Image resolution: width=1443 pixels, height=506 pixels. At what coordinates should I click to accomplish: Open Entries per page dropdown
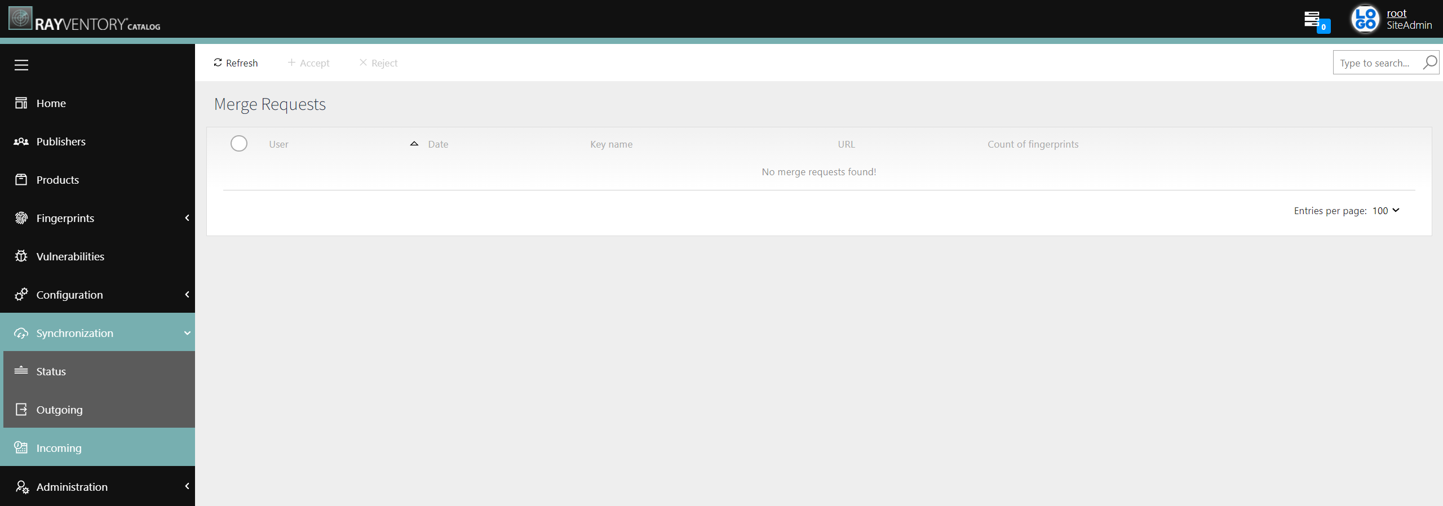(1386, 211)
